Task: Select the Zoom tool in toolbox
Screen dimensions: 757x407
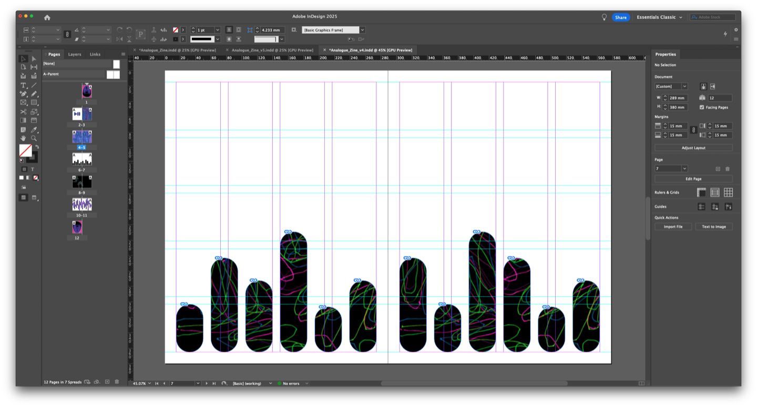Action: tap(34, 139)
